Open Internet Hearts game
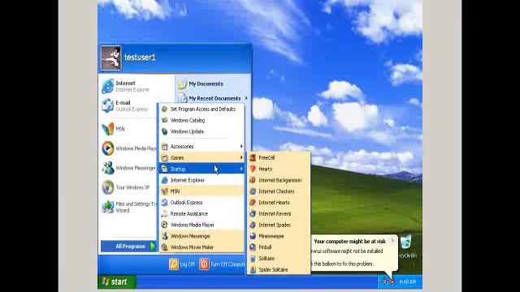The height and width of the screenshot is (292, 520). 279,203
